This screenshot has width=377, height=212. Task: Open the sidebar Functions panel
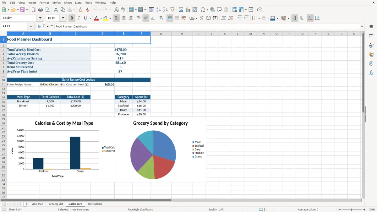pyautogui.click(x=371, y=73)
